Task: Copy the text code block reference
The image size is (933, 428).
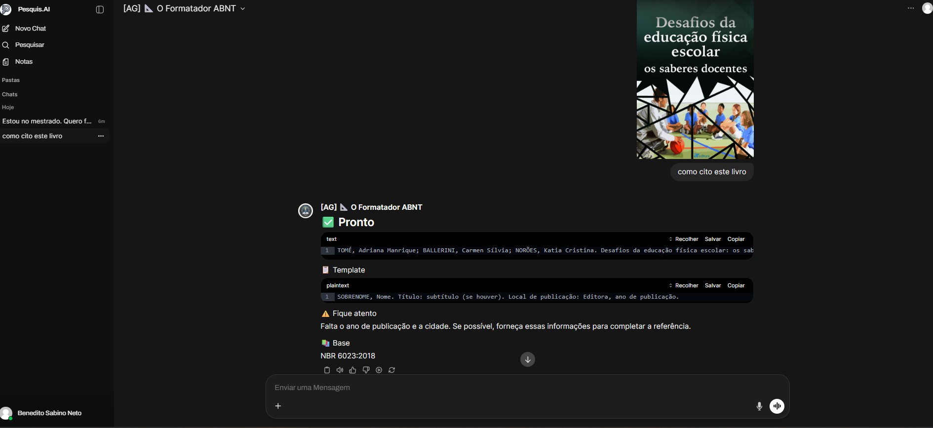Action: point(736,239)
